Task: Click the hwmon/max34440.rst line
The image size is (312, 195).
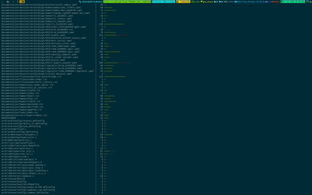Action: pos(22,104)
